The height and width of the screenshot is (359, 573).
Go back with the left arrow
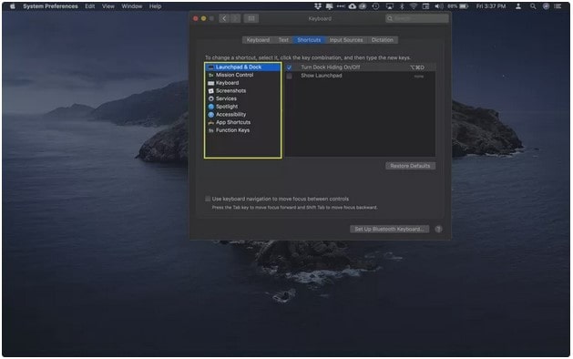224,18
